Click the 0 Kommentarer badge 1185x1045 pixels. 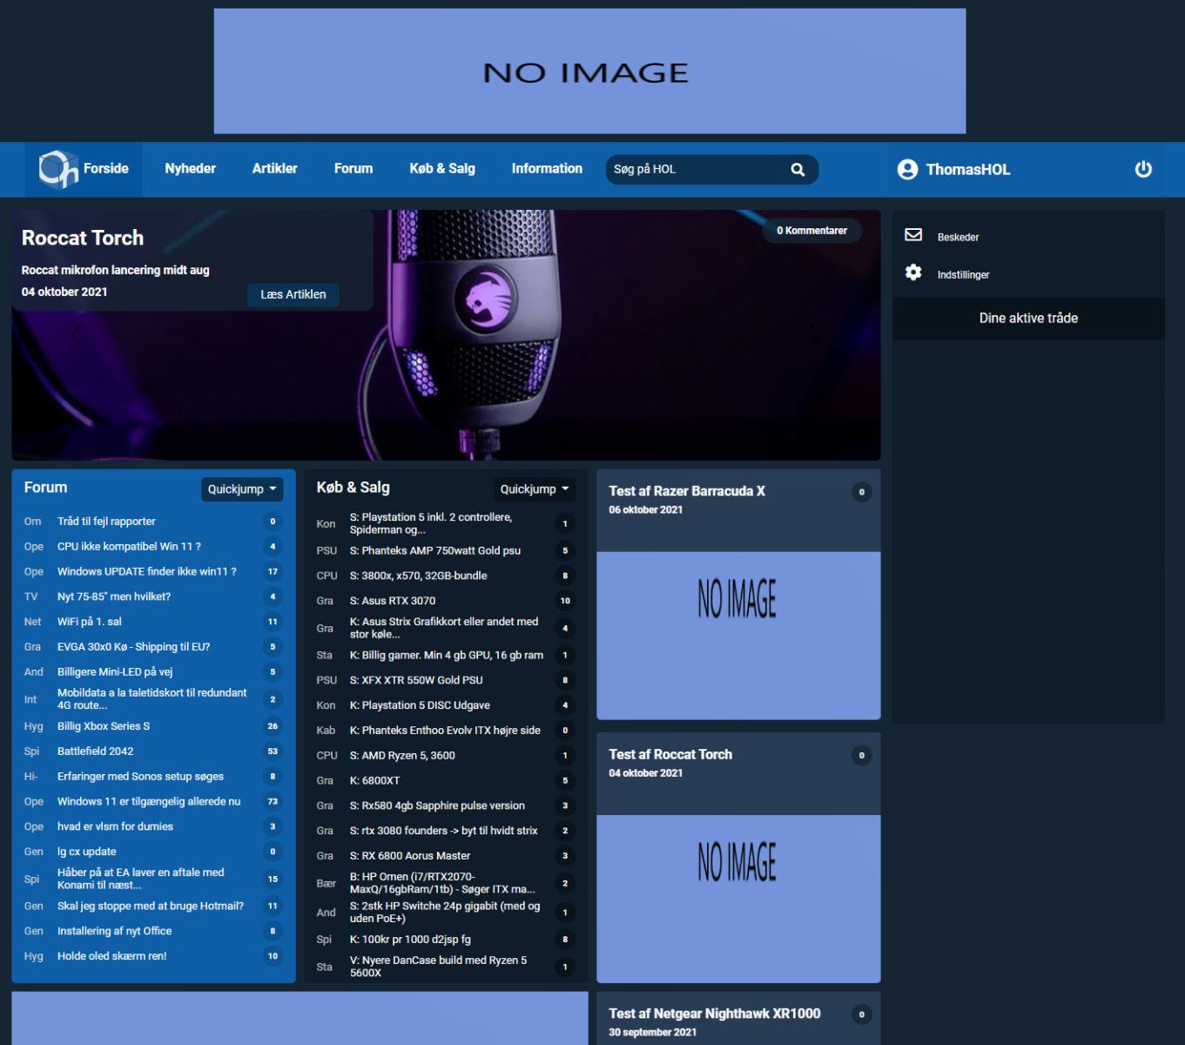click(x=811, y=231)
